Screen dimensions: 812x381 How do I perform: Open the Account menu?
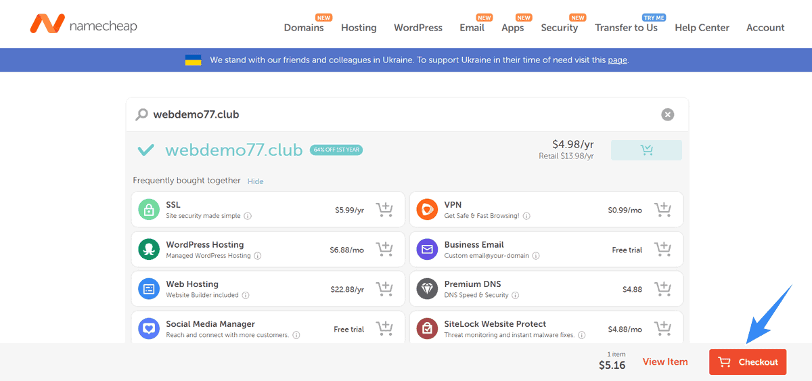(765, 28)
